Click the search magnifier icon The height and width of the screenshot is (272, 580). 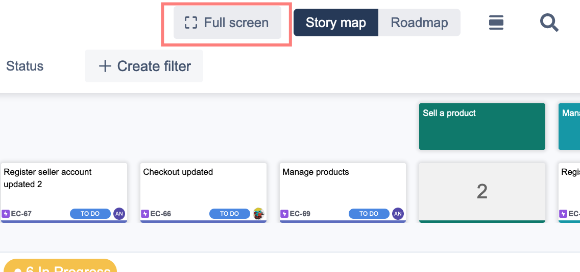549,22
